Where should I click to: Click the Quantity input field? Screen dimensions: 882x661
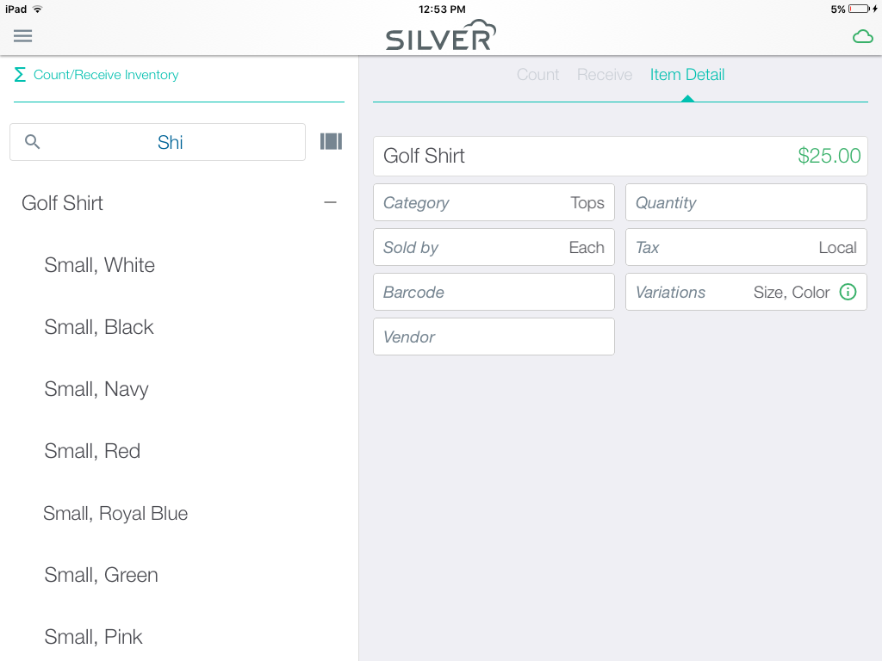746,202
